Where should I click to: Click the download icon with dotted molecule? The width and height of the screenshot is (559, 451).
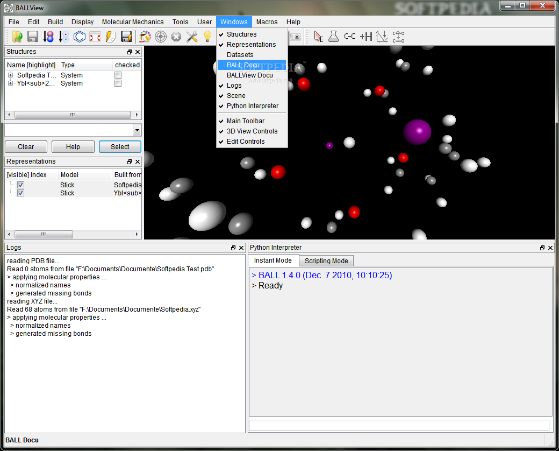[x=63, y=37]
